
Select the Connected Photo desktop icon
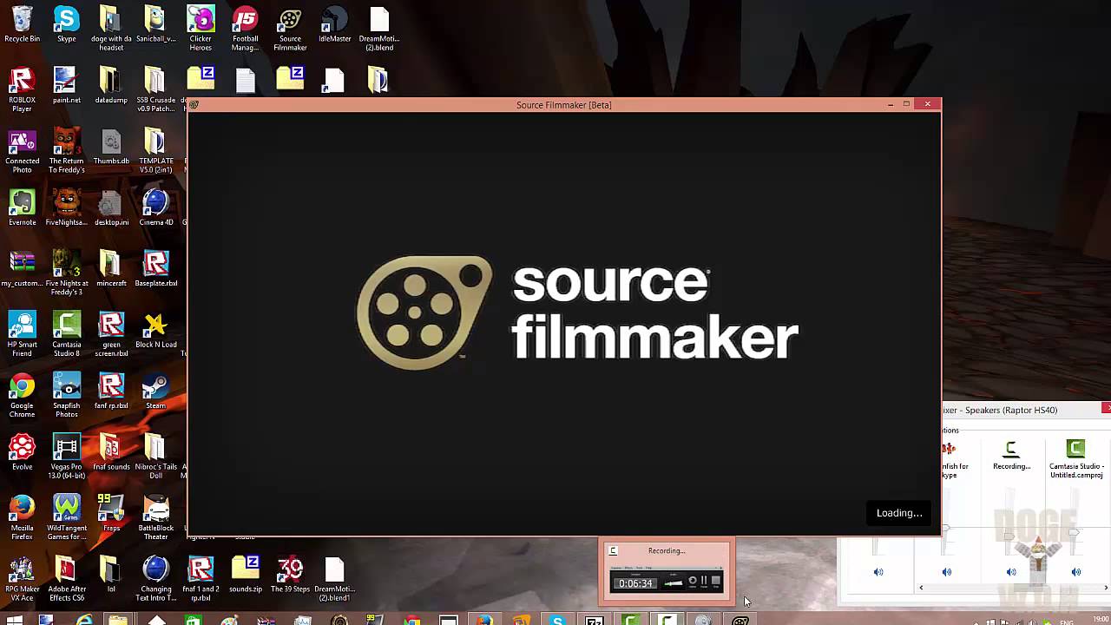[x=22, y=151]
